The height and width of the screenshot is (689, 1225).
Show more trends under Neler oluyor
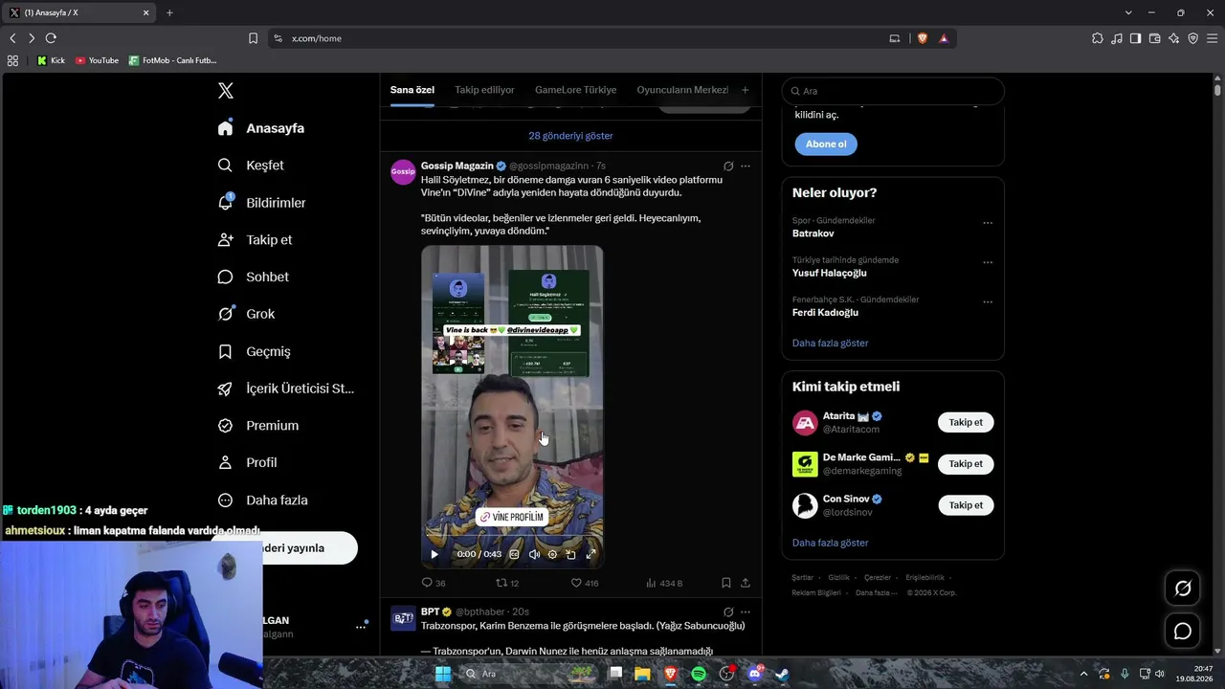coord(831,343)
